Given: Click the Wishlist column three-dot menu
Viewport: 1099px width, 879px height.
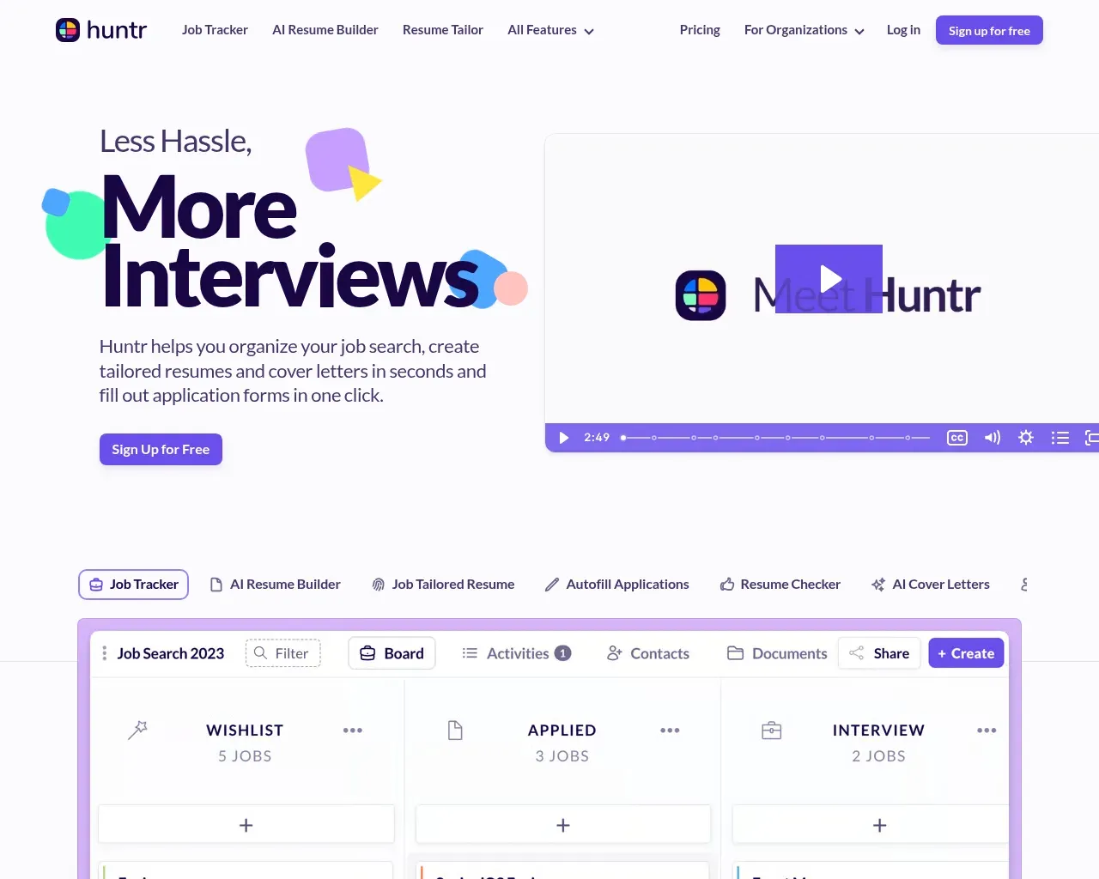Looking at the screenshot, I should 353,730.
